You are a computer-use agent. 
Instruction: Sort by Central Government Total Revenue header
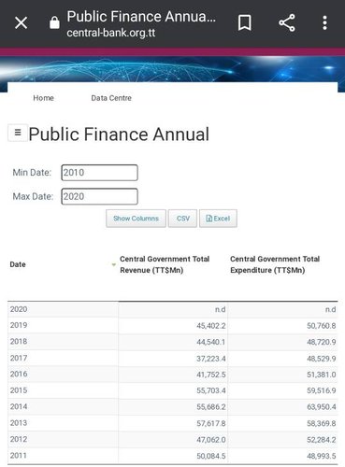(x=165, y=264)
